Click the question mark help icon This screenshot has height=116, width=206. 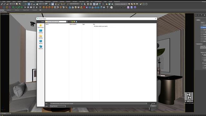(108, 7)
